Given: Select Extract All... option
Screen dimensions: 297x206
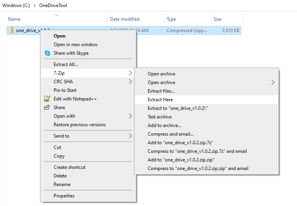Looking at the screenshot, I should (x=88, y=64).
